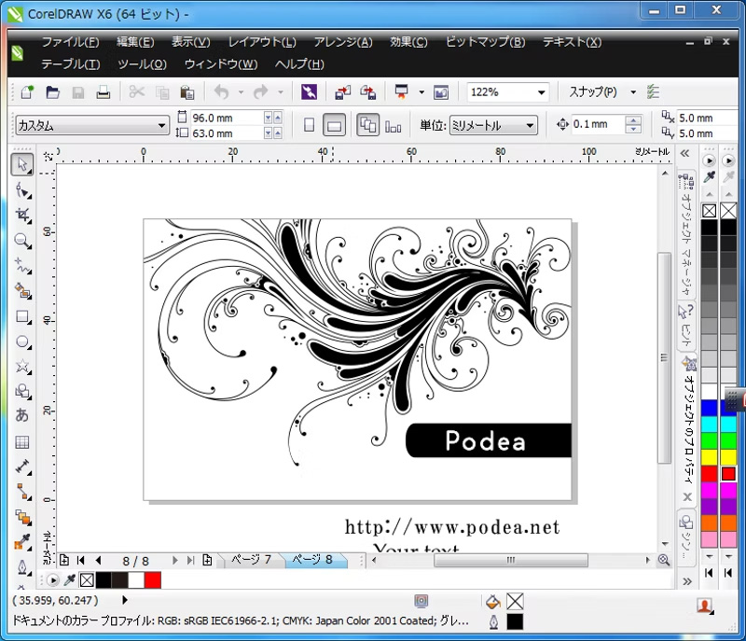Toggle landscape page orientation
This screenshot has height=641, width=746.
(335, 125)
